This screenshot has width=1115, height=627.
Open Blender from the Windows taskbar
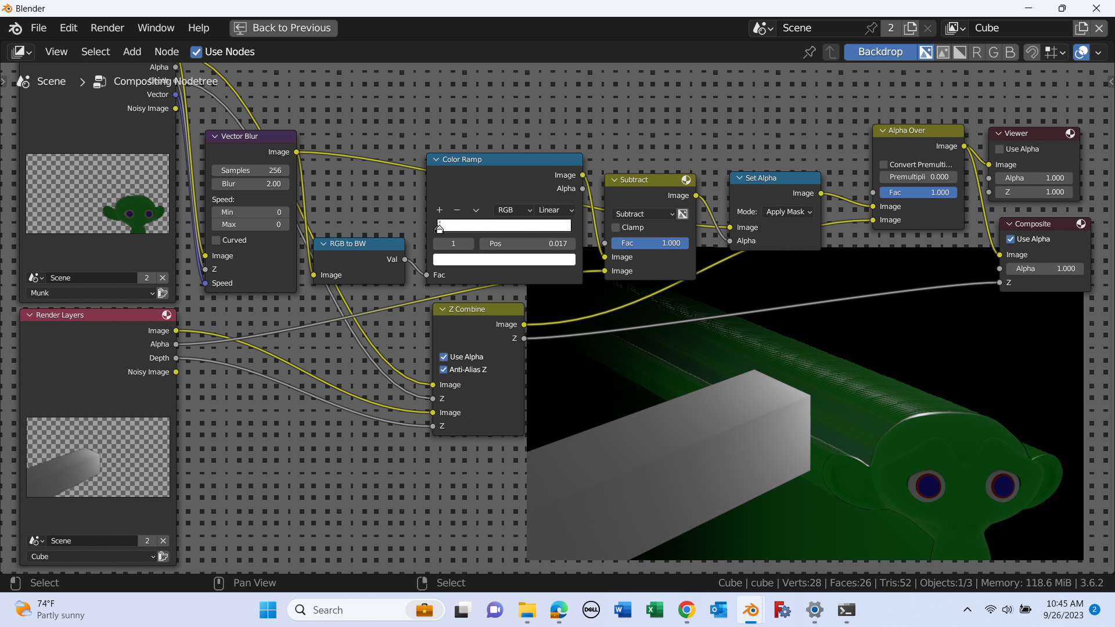(x=750, y=610)
